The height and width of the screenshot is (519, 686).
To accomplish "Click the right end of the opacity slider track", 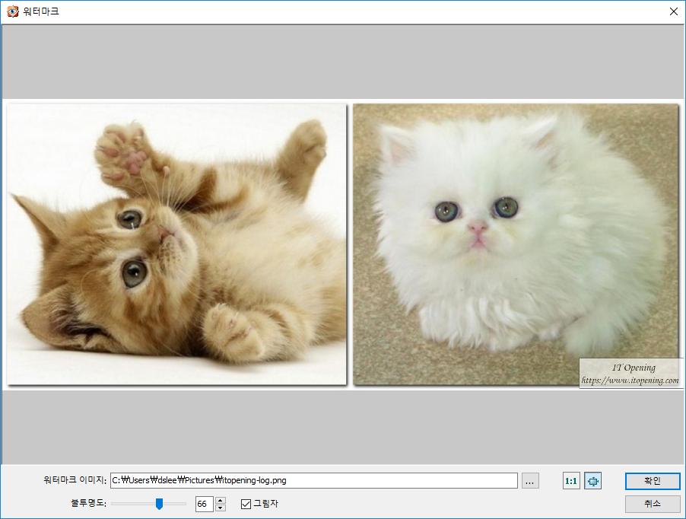I will point(184,504).
